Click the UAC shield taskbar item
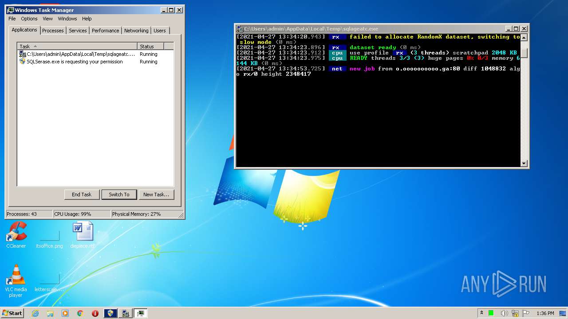This screenshot has width=568, height=319. 110,313
